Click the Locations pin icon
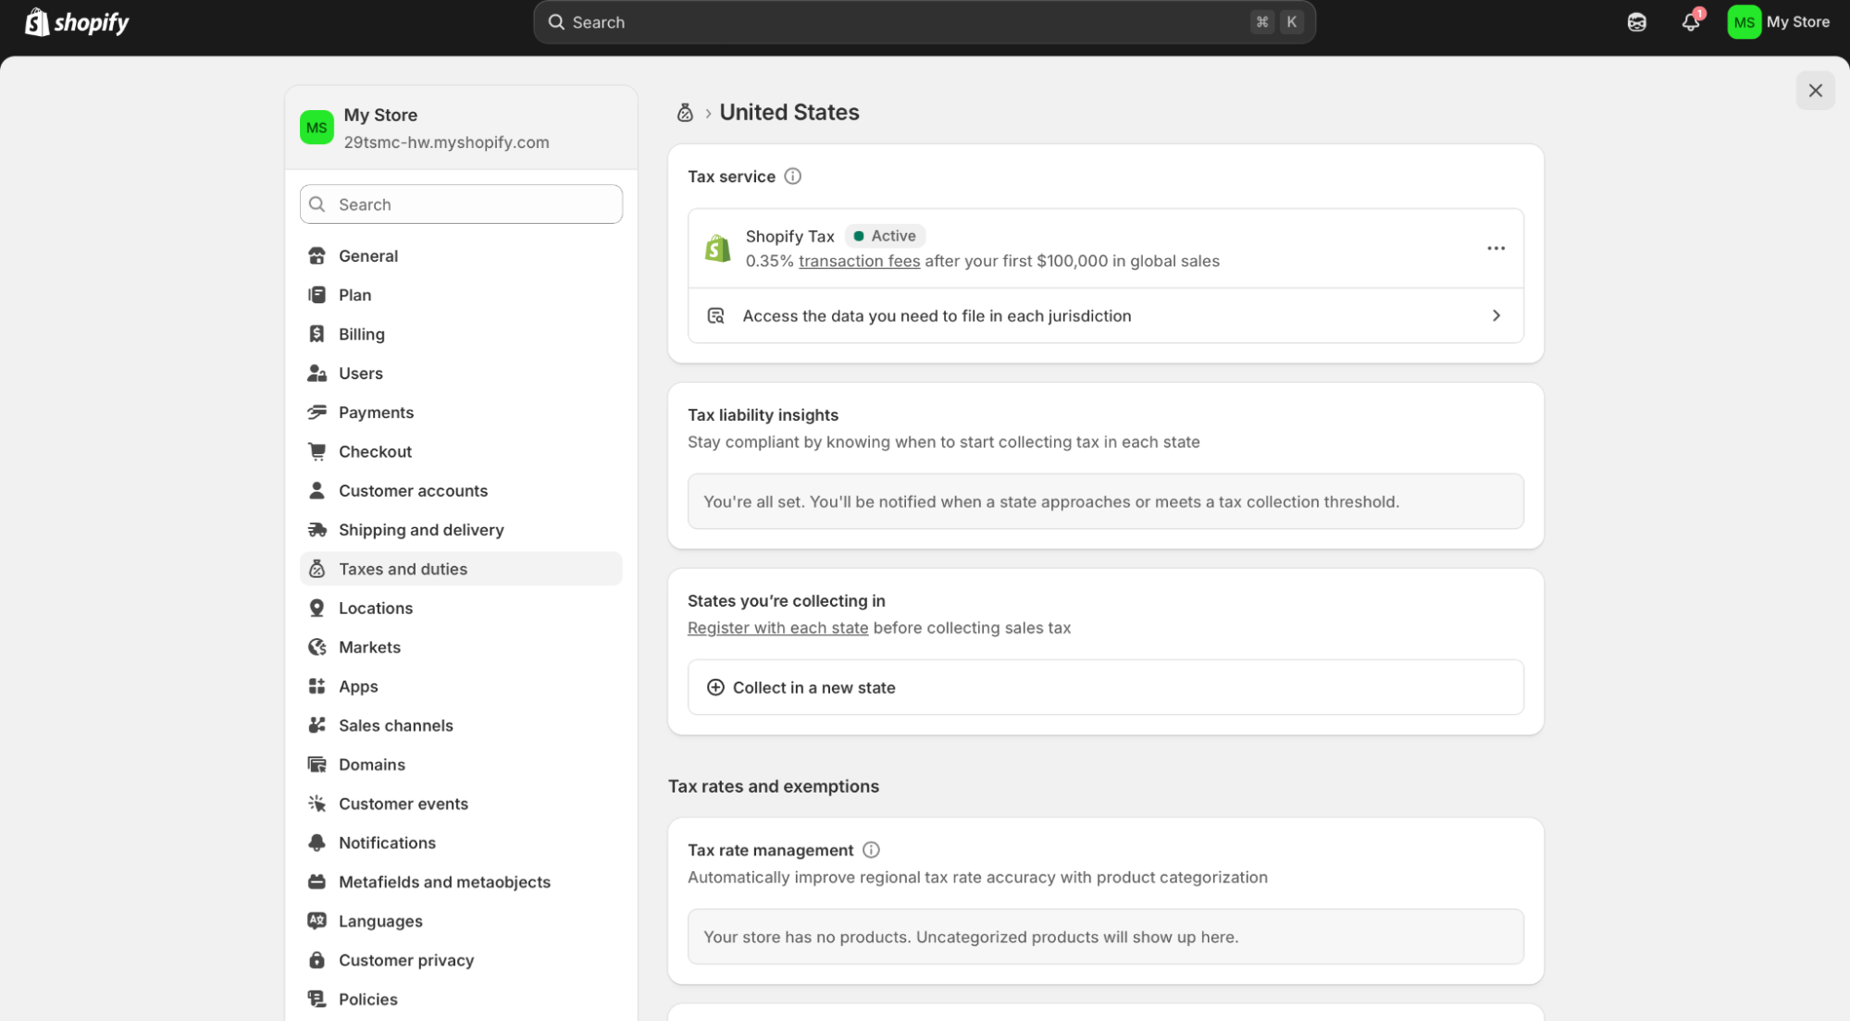The height and width of the screenshot is (1021, 1850). pos(317,609)
